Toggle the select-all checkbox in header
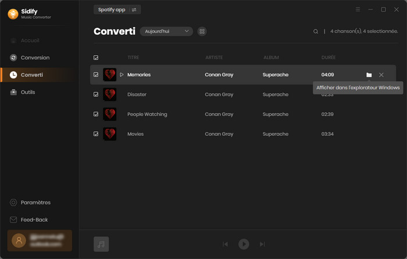This screenshot has height=259, width=407. pos(96,57)
